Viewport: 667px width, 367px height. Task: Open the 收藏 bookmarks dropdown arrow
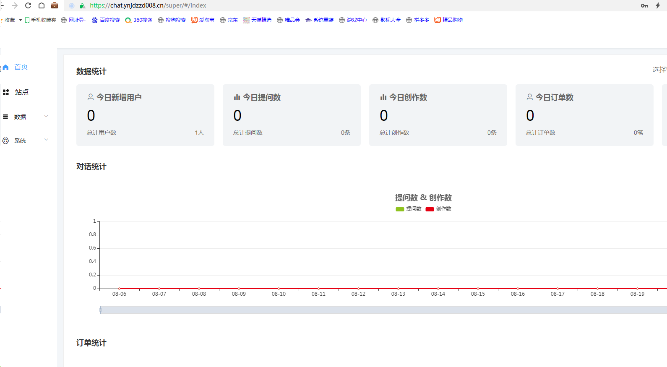pyautogui.click(x=20, y=20)
